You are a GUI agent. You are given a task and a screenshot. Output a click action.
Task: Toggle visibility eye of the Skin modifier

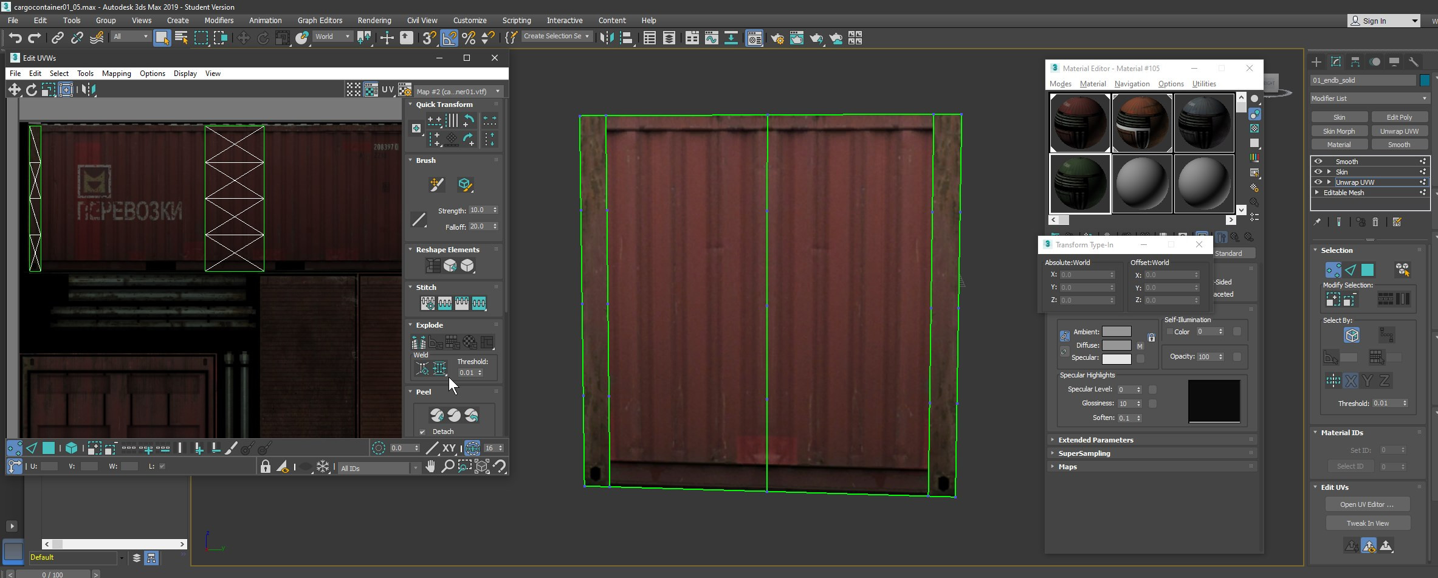(x=1318, y=171)
